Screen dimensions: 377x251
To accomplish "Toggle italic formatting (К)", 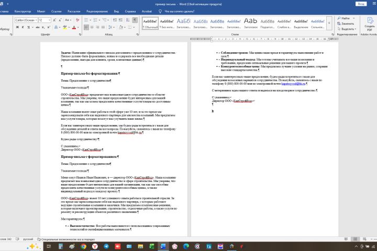I will (x=23, y=27).
